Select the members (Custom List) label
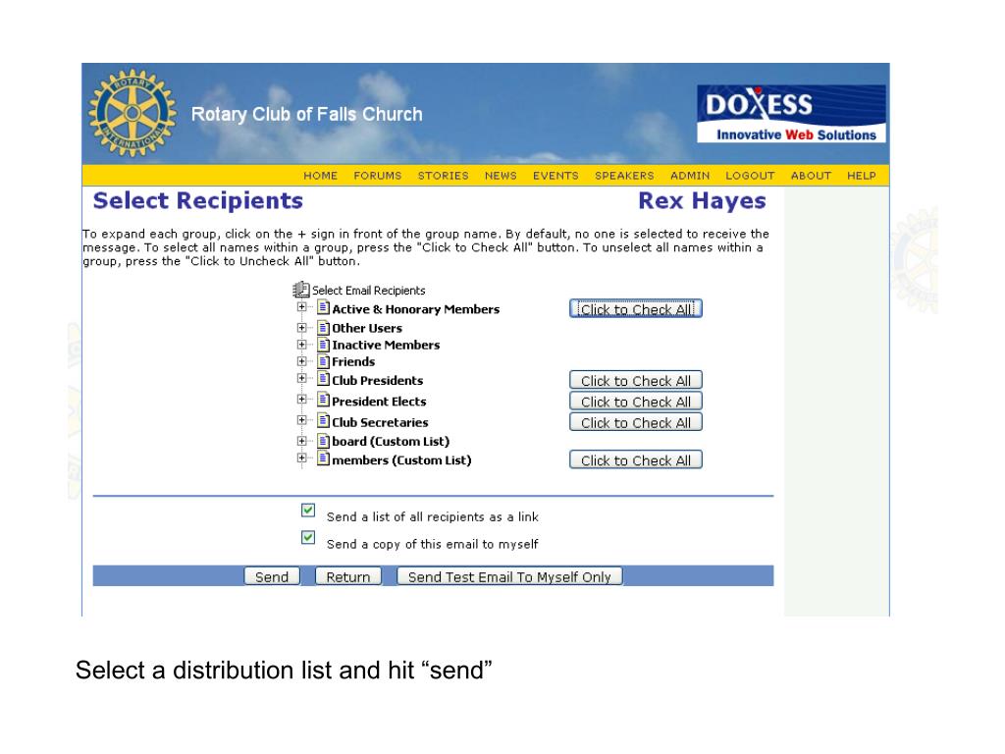Screen dimensions: 1005x754 (x=401, y=460)
